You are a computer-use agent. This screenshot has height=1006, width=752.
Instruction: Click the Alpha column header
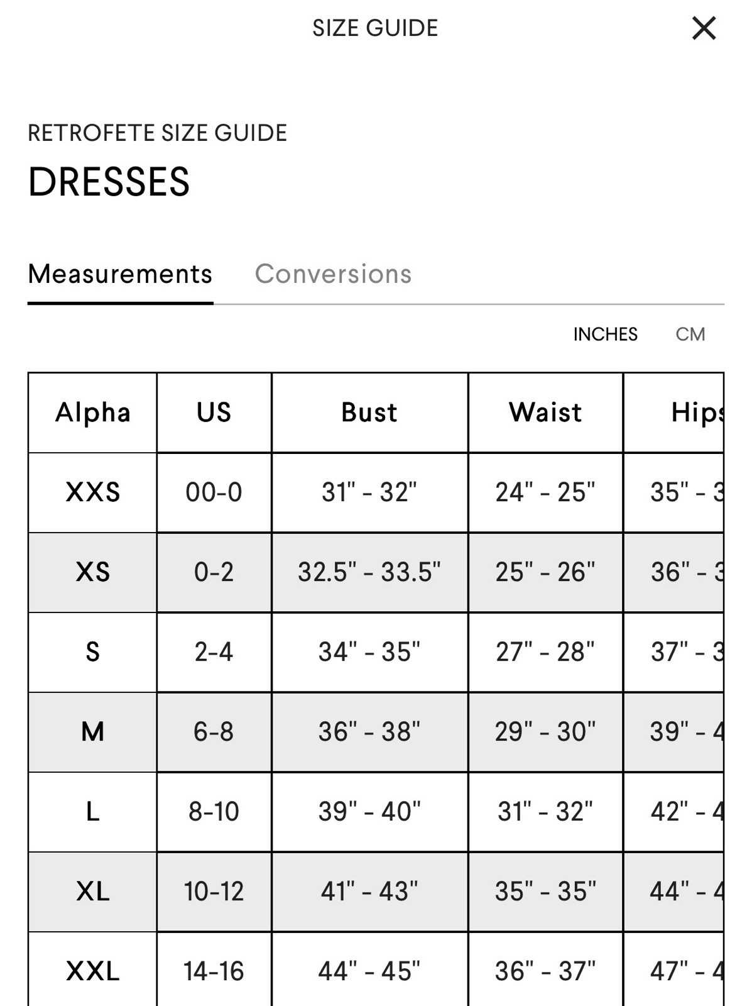tap(93, 412)
